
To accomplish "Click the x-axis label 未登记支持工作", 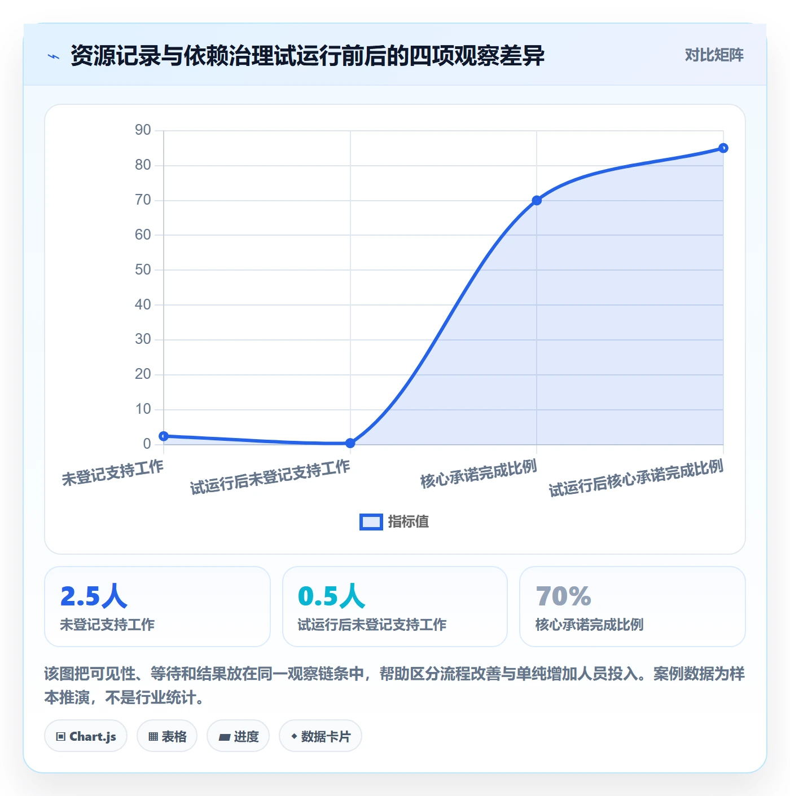I will (113, 472).
